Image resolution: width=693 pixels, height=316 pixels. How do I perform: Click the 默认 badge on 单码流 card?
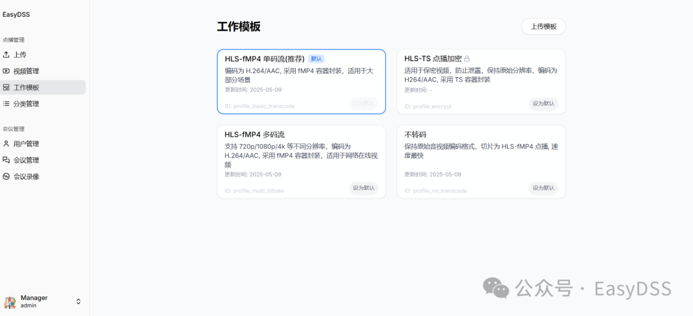316,58
